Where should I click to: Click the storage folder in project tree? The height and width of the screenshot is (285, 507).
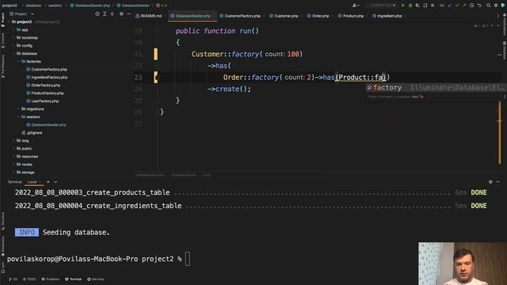[x=25, y=173]
